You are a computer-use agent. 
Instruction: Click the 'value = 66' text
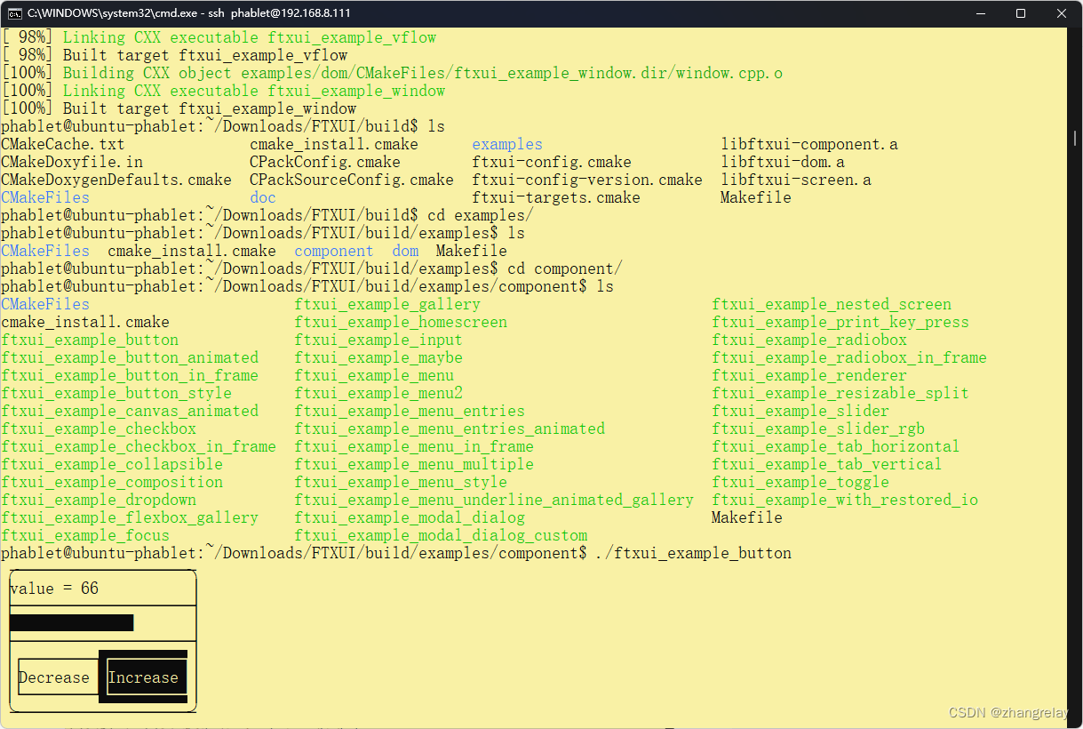[x=54, y=589]
